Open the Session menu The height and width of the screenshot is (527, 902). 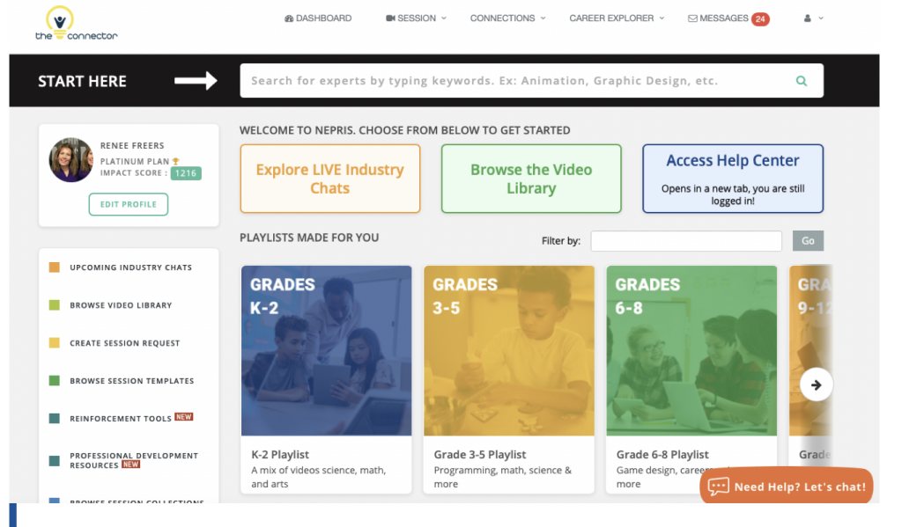click(x=416, y=18)
